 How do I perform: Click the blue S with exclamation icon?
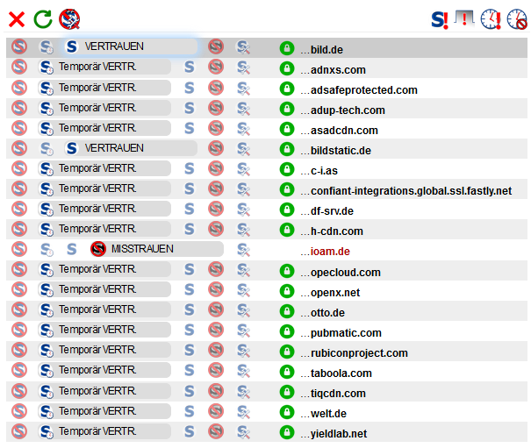(x=440, y=19)
